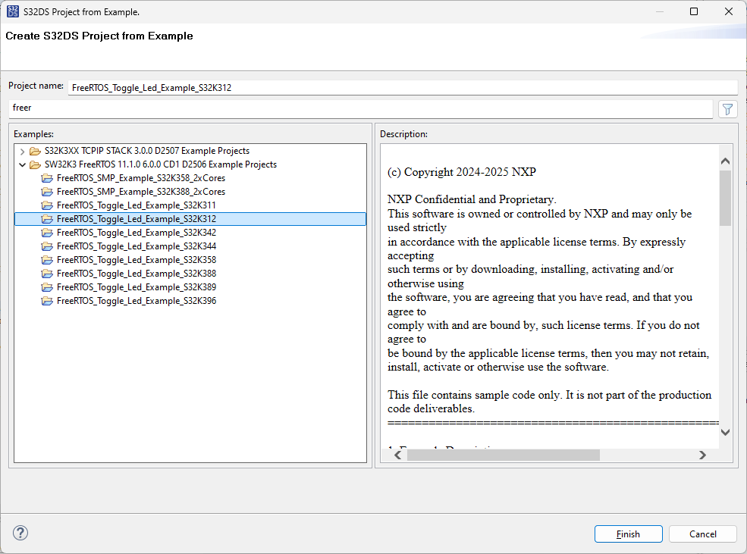
Task: Click project icon of FreeRTOS_Toggle_Led_Example_S32K312
Action: 47,219
